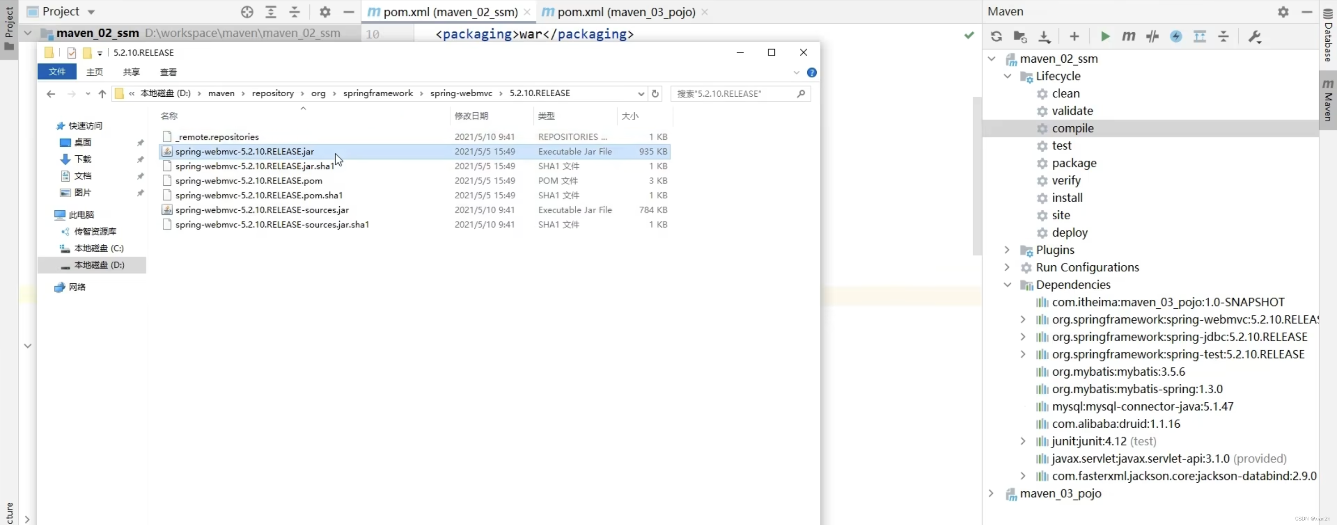The width and height of the screenshot is (1337, 525).
Task: Click Download Sources and Documentation icon
Action: pyautogui.click(x=1044, y=36)
